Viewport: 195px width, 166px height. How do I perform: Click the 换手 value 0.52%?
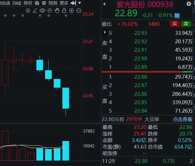point(185,140)
